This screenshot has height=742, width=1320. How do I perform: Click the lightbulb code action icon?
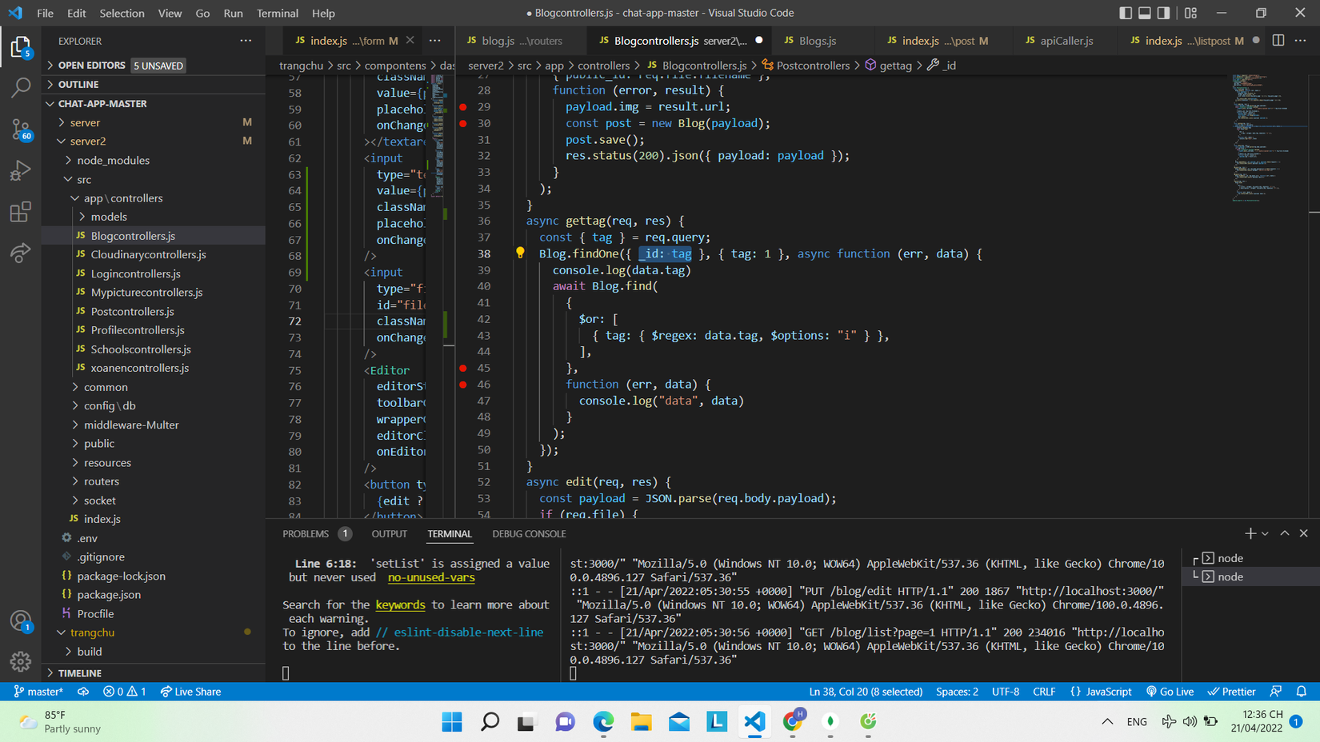520,253
